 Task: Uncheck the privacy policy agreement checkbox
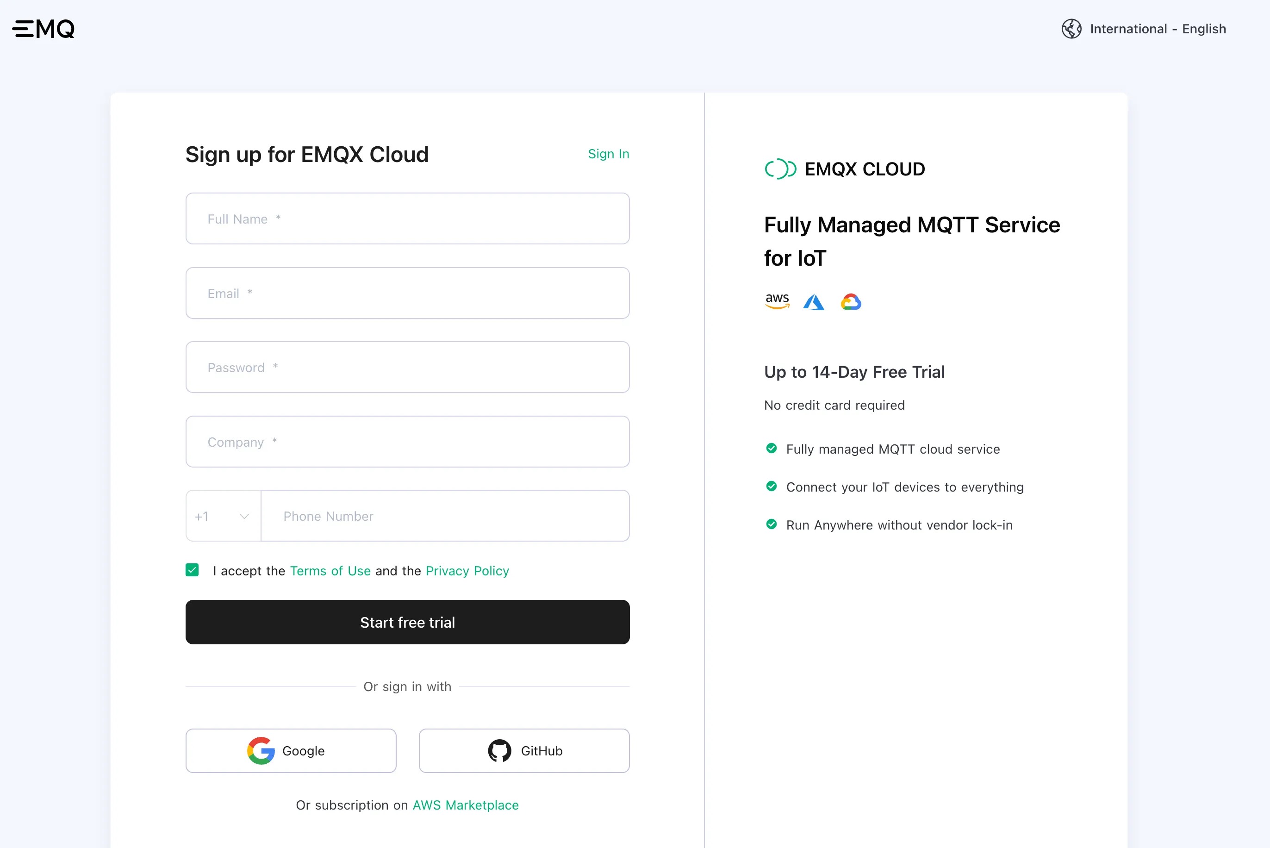[x=193, y=571]
